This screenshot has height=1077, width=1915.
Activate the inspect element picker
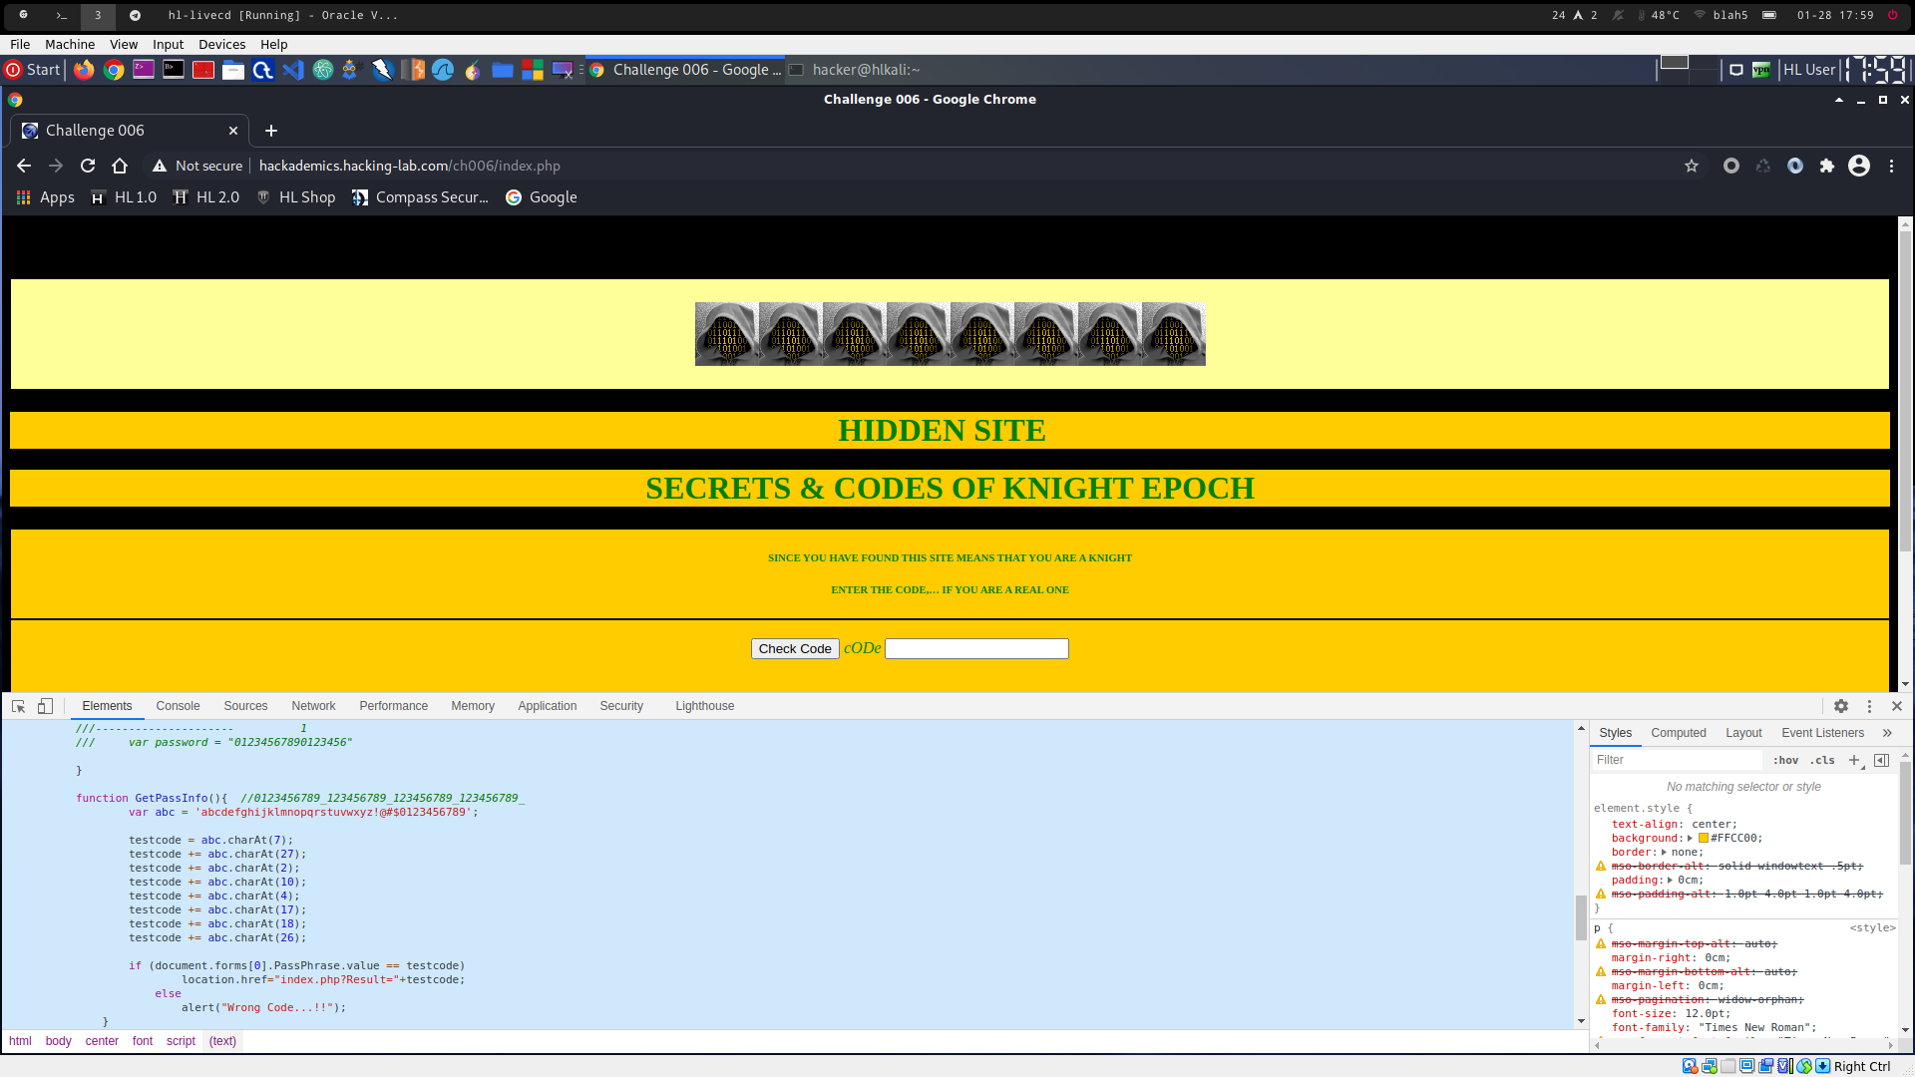(x=18, y=706)
